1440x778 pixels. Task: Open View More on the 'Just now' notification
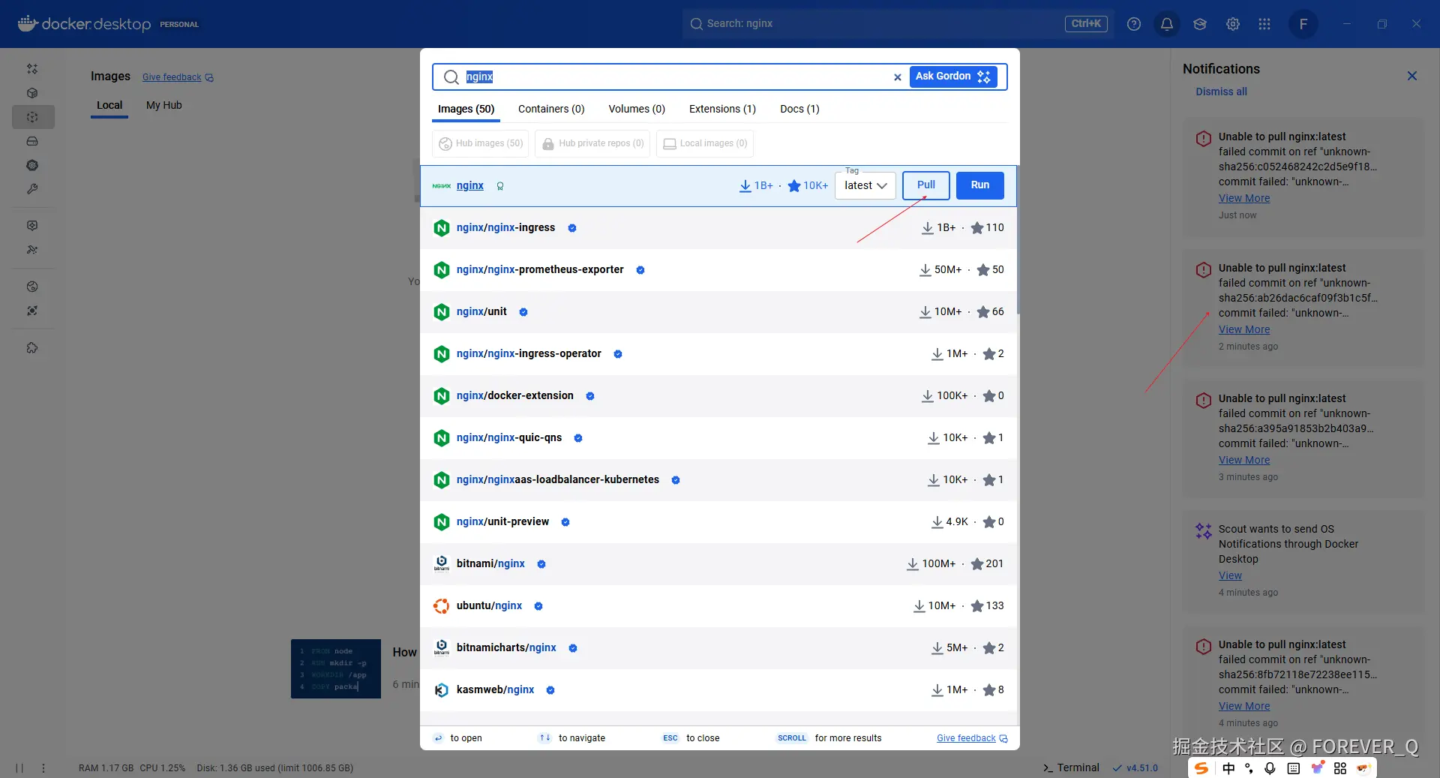click(1244, 199)
